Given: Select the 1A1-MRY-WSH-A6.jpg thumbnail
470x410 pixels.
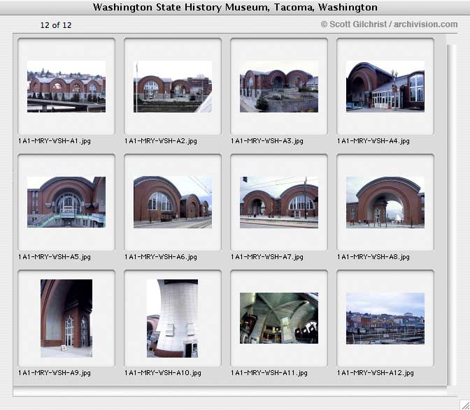Looking at the screenshot, I should click(x=173, y=203).
